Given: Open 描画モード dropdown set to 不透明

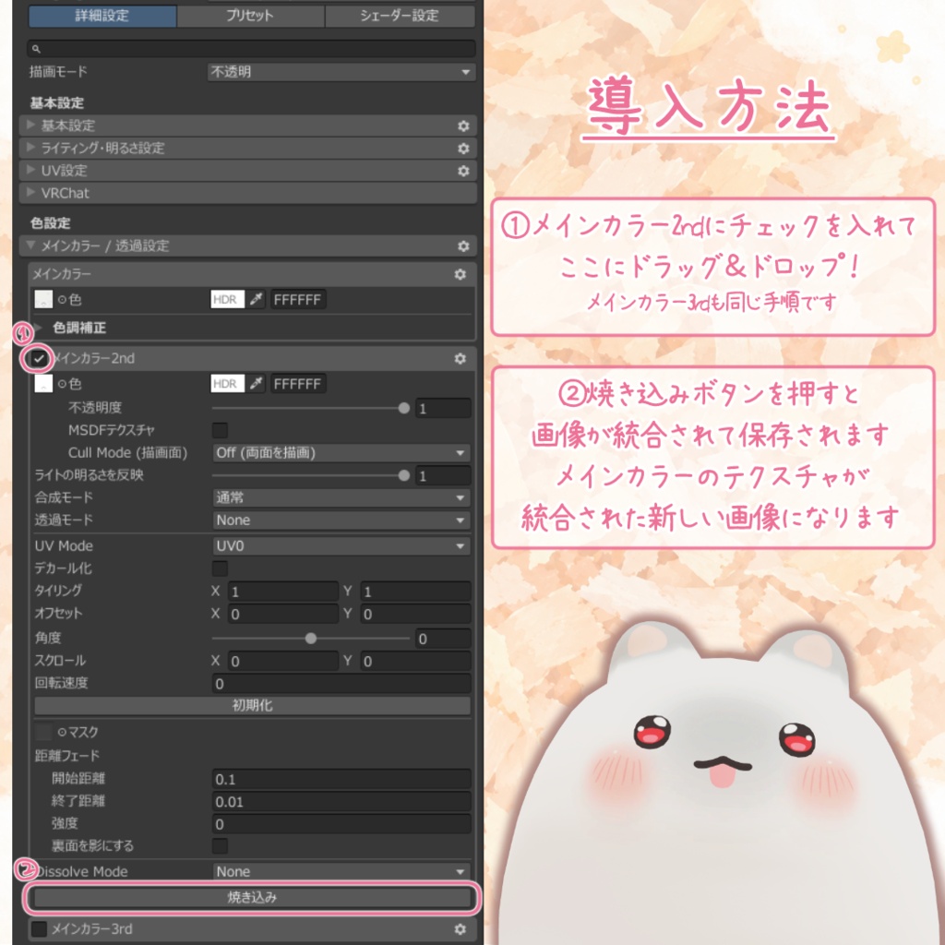Looking at the screenshot, I should 341,72.
